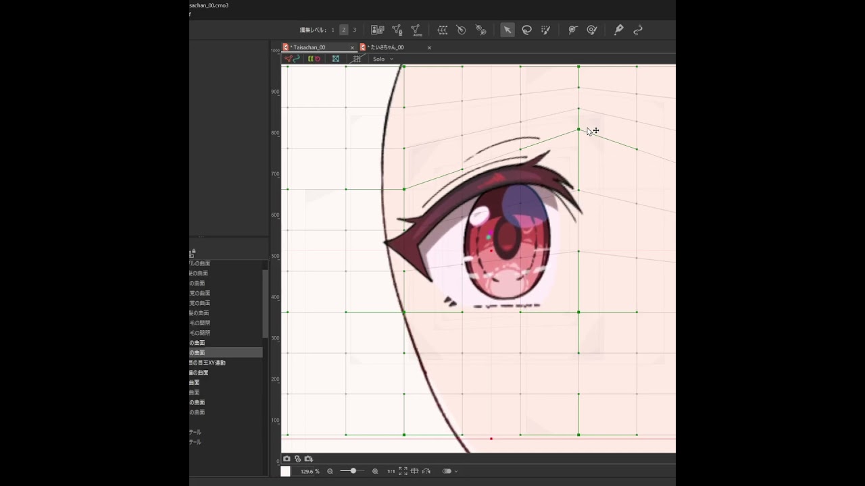Image resolution: width=865 pixels, height=486 pixels.
Task: Click the canvas zoom slider handle
Action: pyautogui.click(x=353, y=471)
